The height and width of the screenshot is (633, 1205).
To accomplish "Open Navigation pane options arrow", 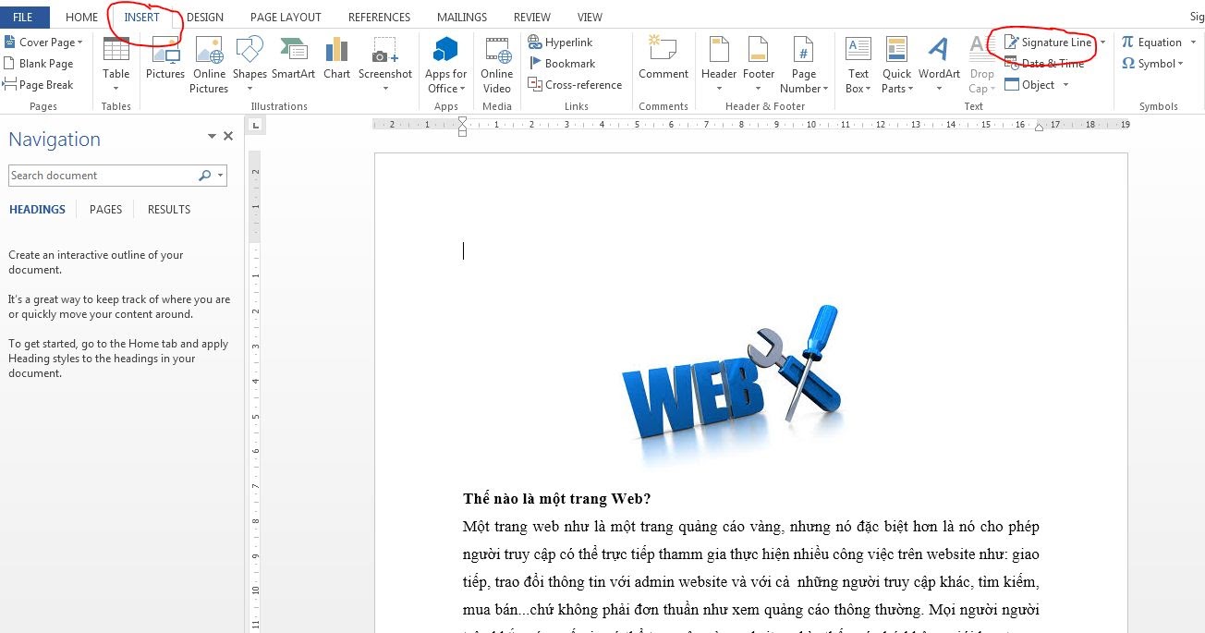I will pos(212,137).
